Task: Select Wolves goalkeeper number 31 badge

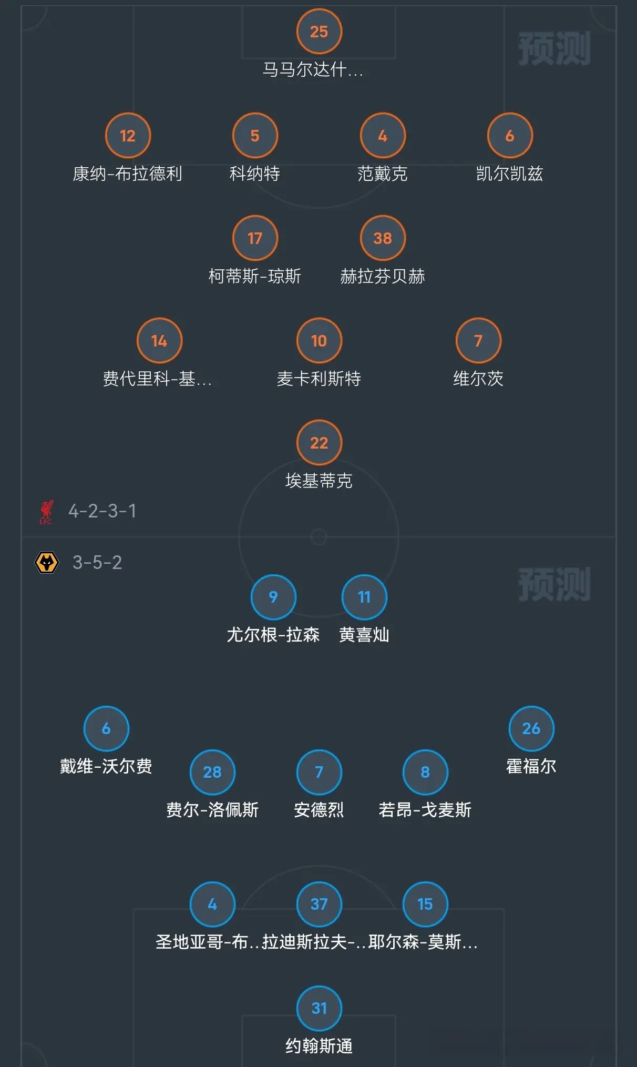Action: point(319,1008)
